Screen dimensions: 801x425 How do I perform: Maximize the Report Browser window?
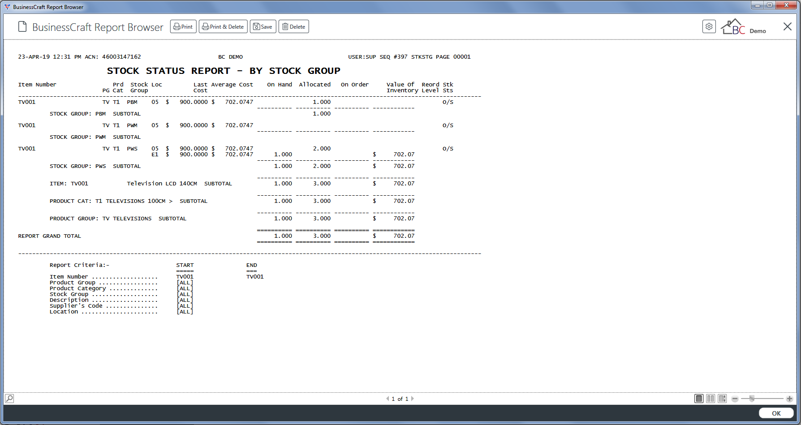click(769, 5)
